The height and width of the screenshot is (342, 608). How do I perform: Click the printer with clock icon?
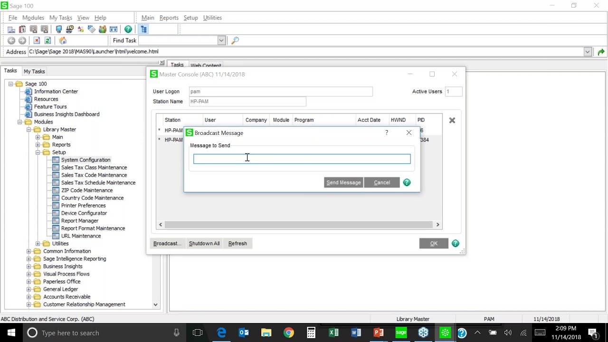point(69,29)
